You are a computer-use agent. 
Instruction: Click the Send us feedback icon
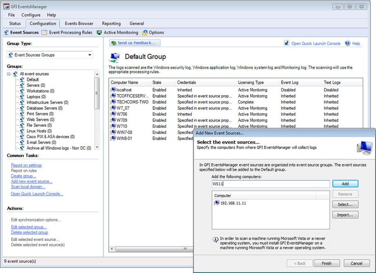coord(114,43)
